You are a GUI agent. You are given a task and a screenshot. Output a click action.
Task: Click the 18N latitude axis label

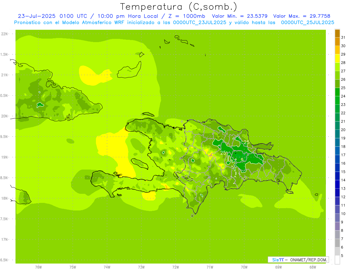(x=5, y=198)
